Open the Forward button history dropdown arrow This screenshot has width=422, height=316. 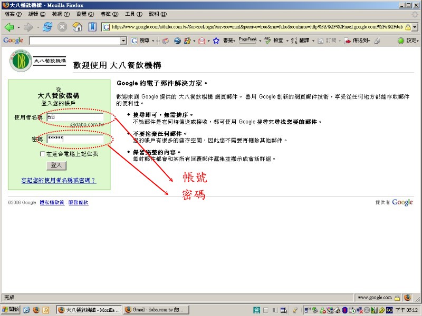(38, 27)
